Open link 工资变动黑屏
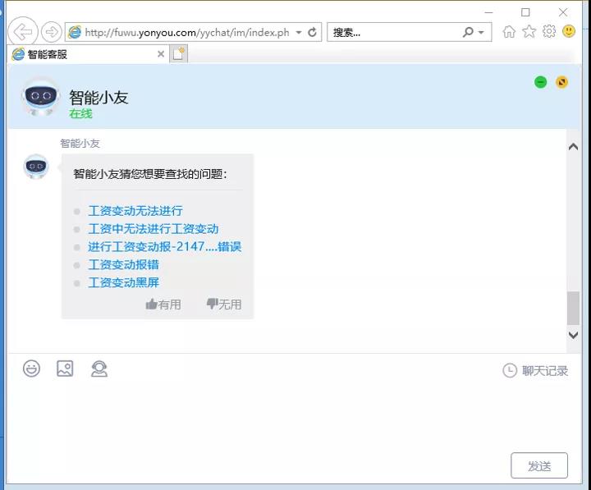Screen dimensions: 591x490 point(124,282)
